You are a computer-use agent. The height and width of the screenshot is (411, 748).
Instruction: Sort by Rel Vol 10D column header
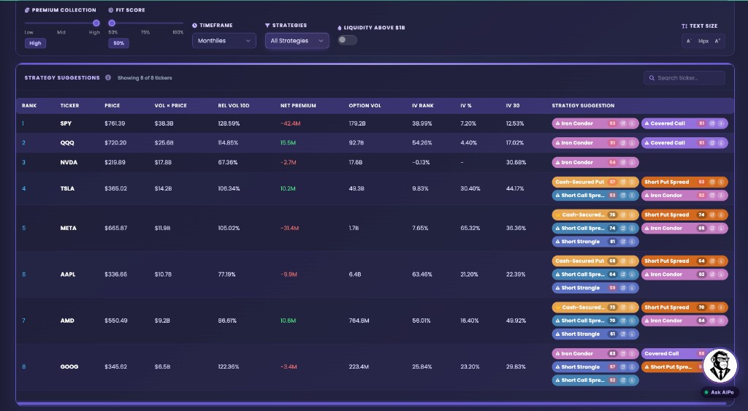(234, 106)
